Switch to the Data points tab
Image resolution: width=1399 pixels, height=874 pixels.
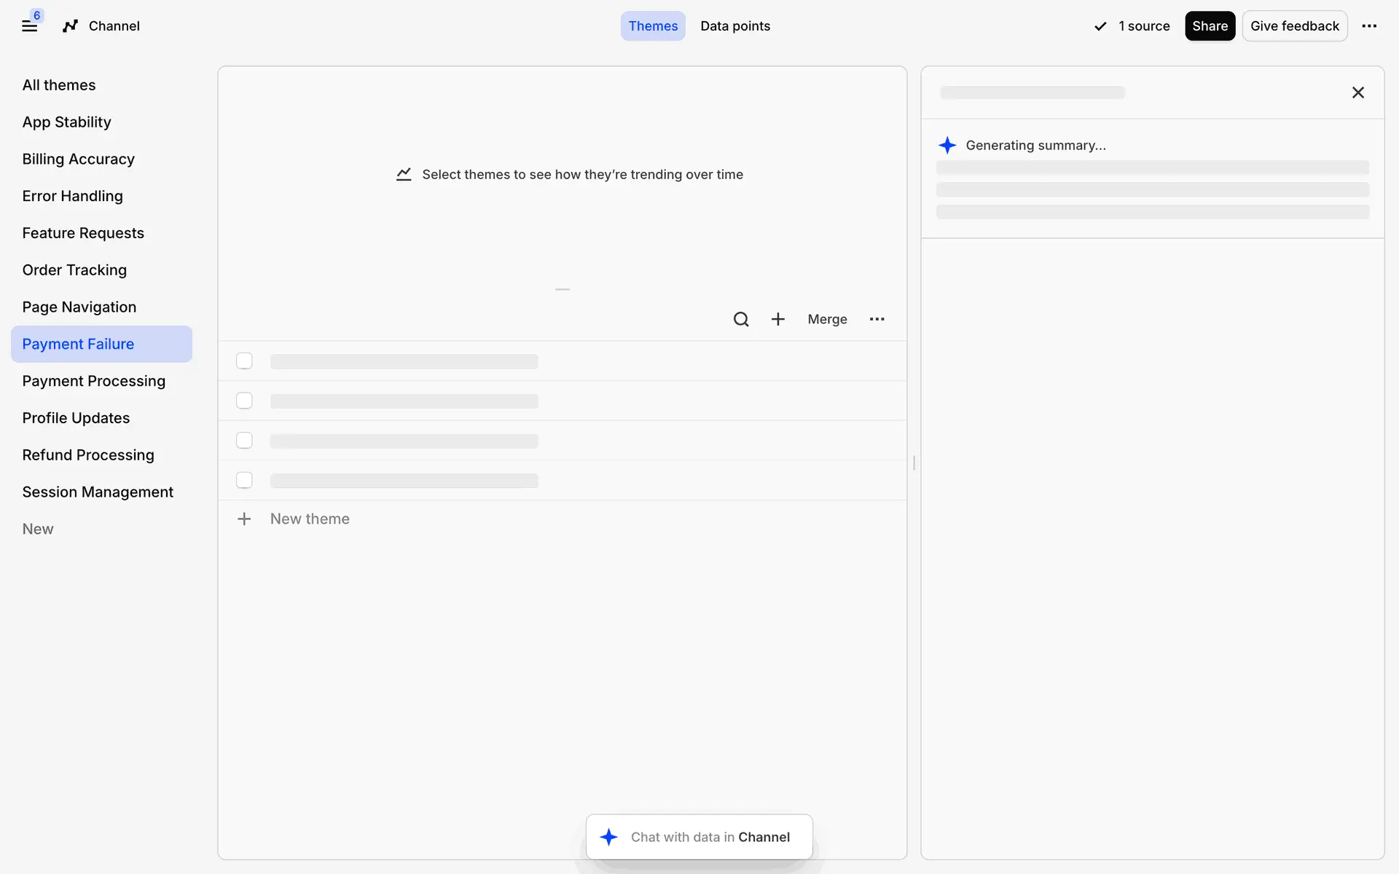point(734,26)
